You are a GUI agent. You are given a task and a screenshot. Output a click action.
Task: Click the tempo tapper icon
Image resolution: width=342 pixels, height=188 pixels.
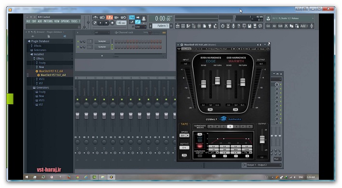(215, 26)
